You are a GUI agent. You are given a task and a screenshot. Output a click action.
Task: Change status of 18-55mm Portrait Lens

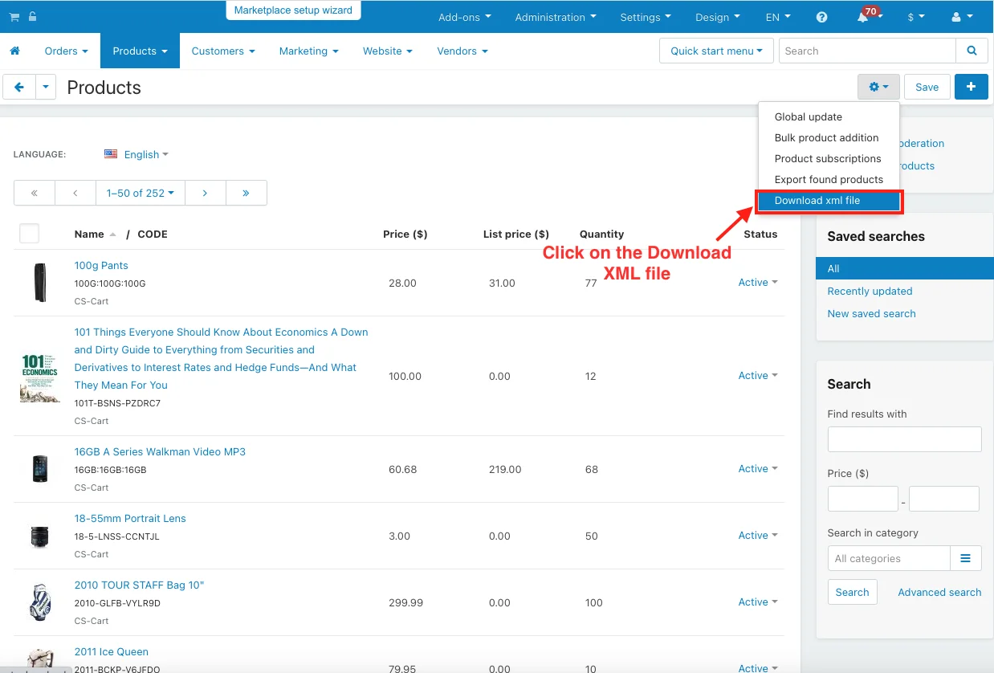coord(758,535)
